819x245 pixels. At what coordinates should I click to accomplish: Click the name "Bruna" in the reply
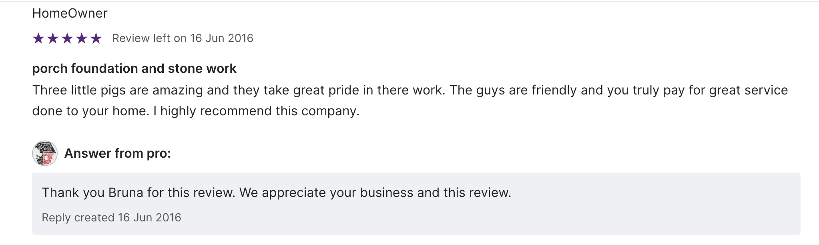tap(126, 193)
